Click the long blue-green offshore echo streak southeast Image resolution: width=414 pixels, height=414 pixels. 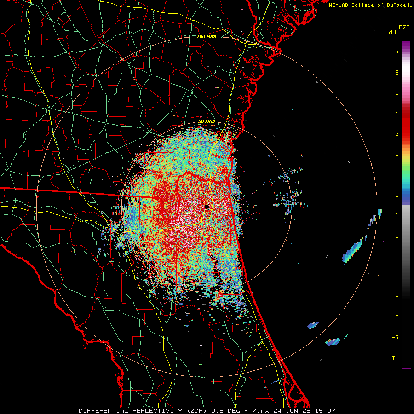352,251
